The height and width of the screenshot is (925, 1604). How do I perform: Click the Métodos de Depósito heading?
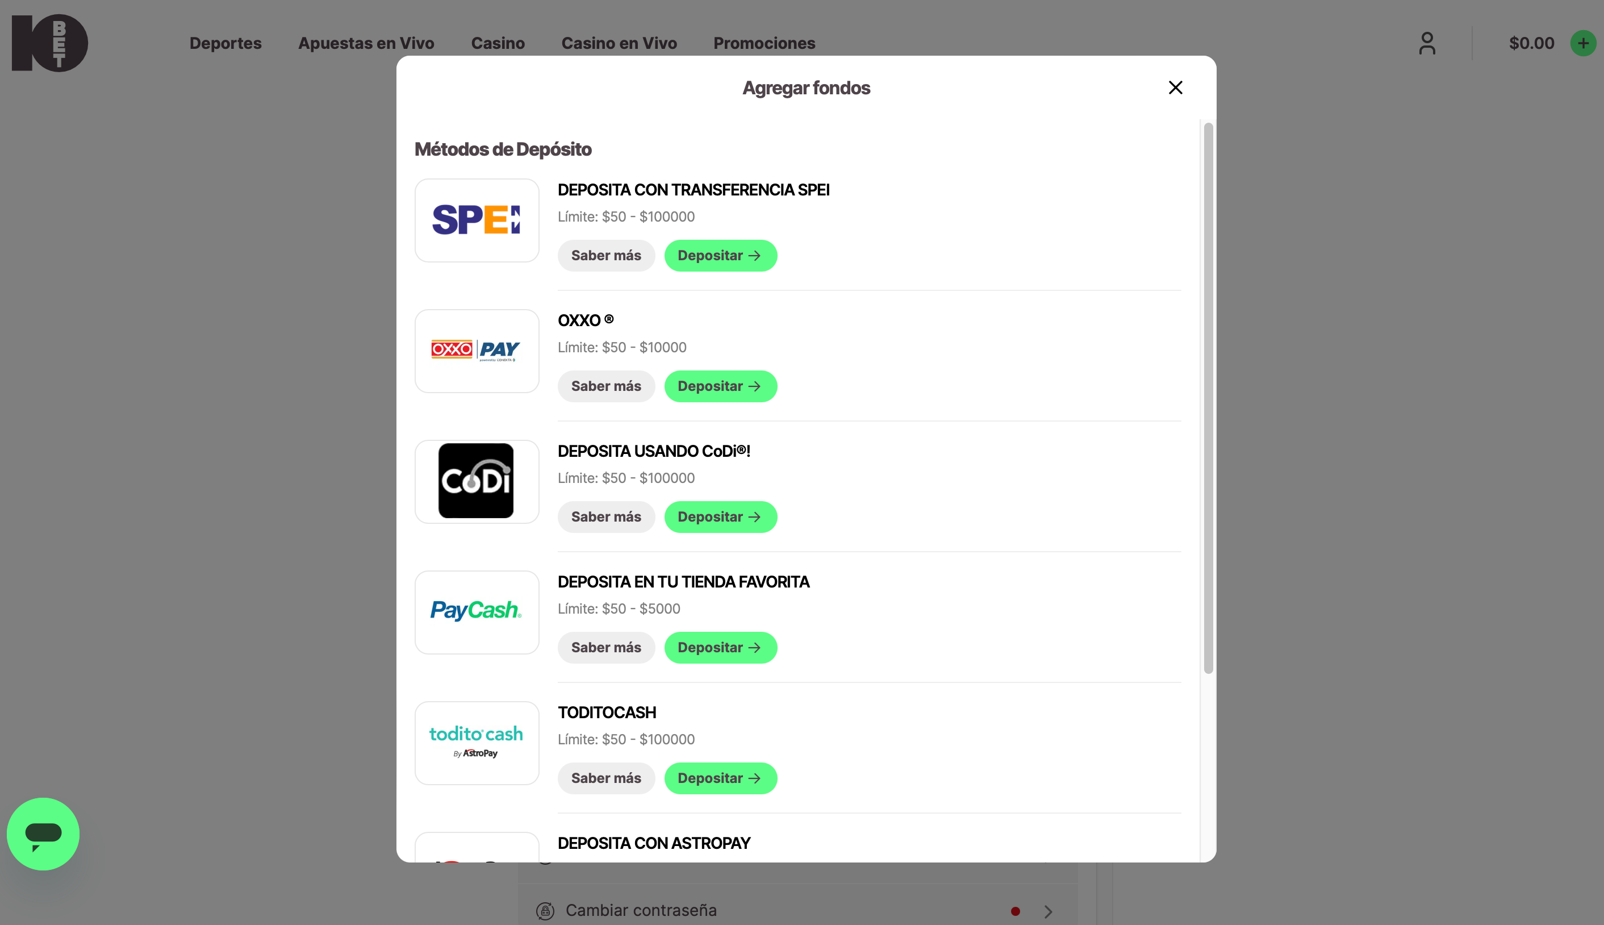[503, 149]
